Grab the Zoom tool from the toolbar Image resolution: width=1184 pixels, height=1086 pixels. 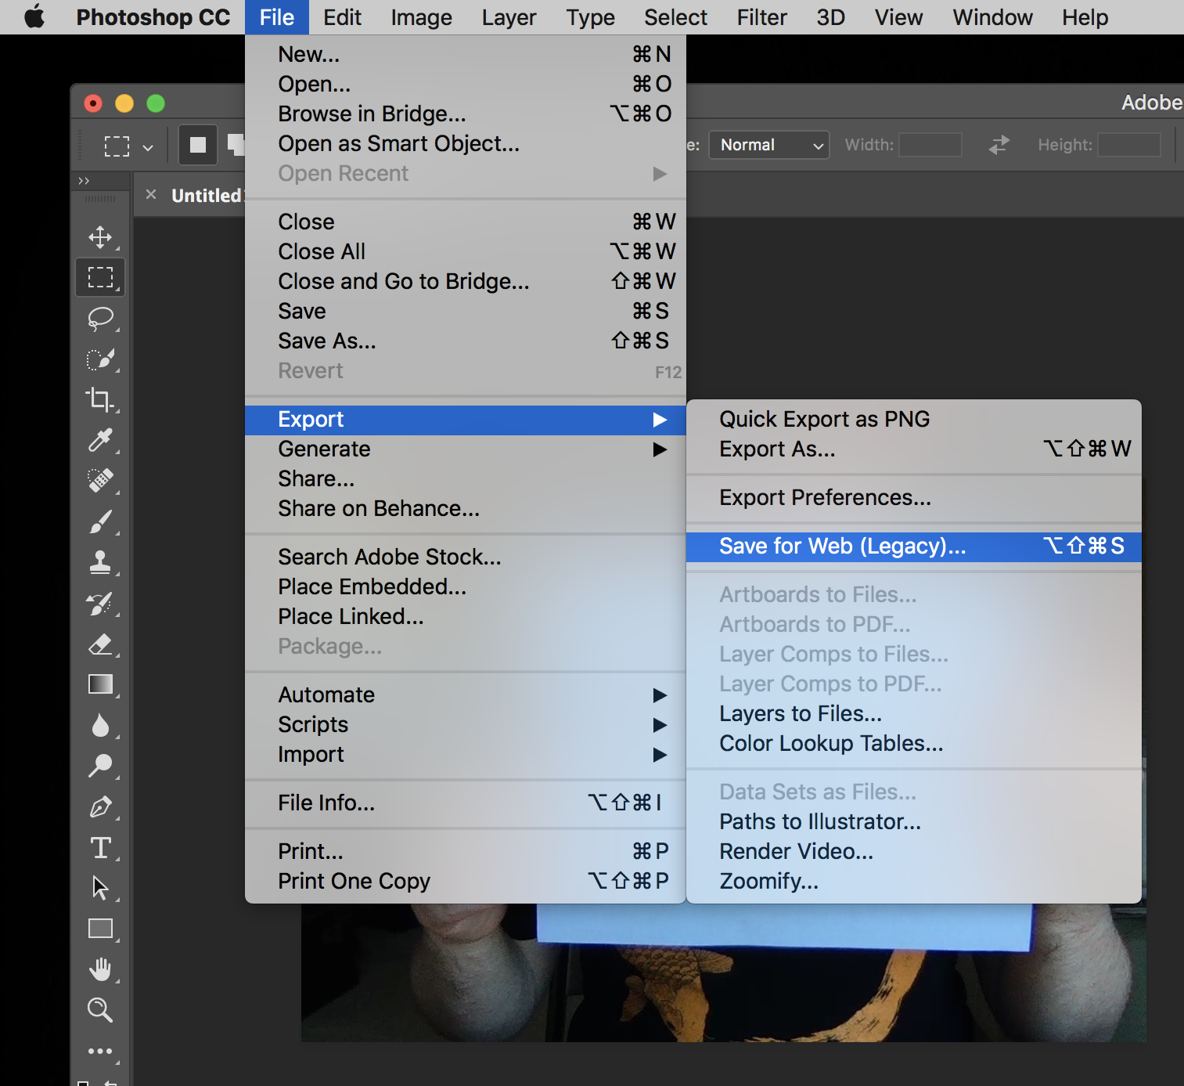[x=100, y=1009]
